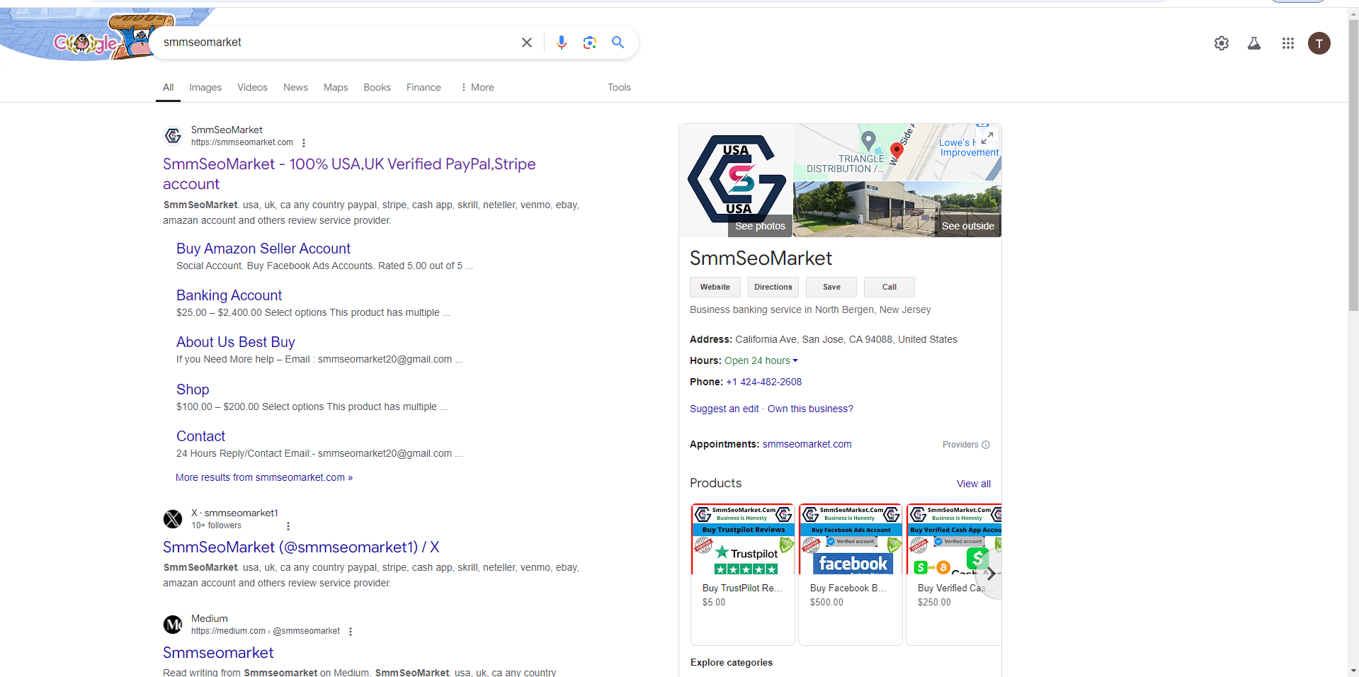Open Google Lens image search
This screenshot has width=1359, height=677.
(590, 42)
